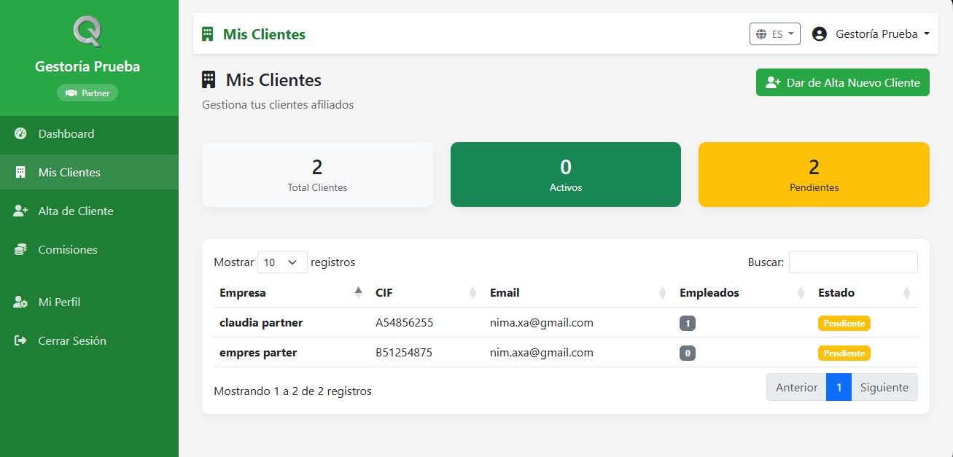Click inside the Buscar search field
Viewport: 953px width, 457px height.
click(852, 262)
